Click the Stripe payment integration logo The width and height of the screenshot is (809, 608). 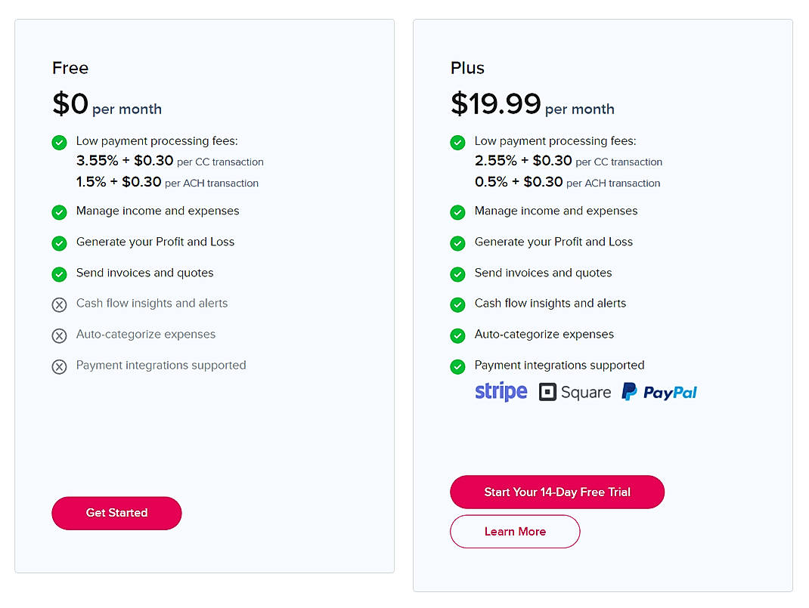pyautogui.click(x=501, y=391)
